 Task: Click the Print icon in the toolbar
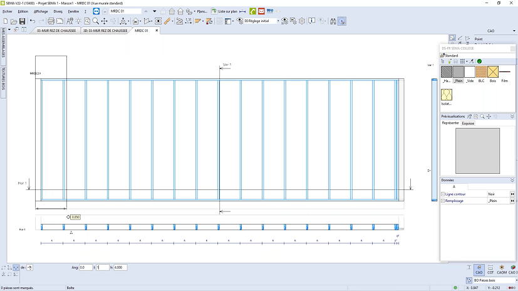(51, 21)
